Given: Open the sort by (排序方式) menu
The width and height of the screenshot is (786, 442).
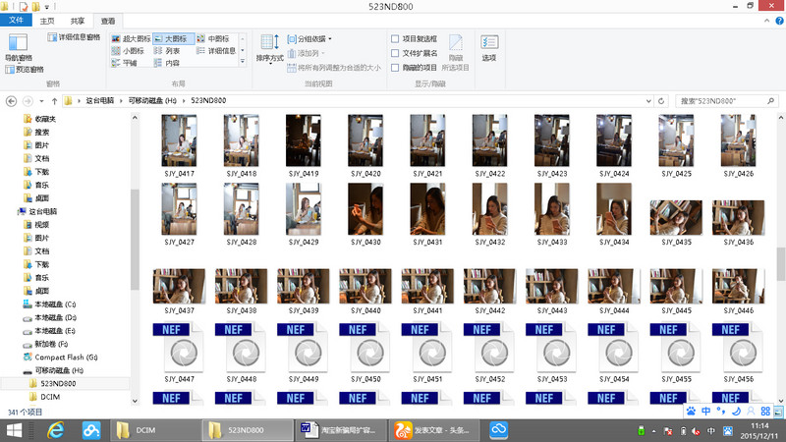Looking at the screenshot, I should (x=269, y=48).
